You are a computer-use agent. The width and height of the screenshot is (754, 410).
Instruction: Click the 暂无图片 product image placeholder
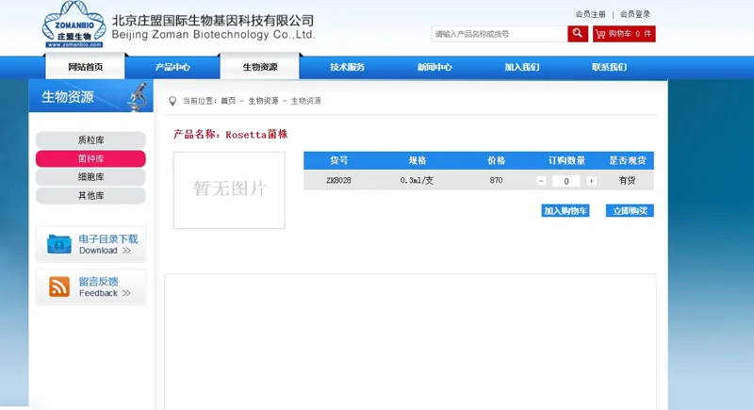[x=229, y=190]
